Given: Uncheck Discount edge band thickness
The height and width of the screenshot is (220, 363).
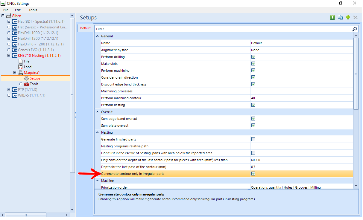Looking at the screenshot, I should [x=253, y=84].
